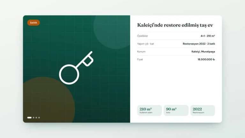Click the Konum label

click(141, 52)
